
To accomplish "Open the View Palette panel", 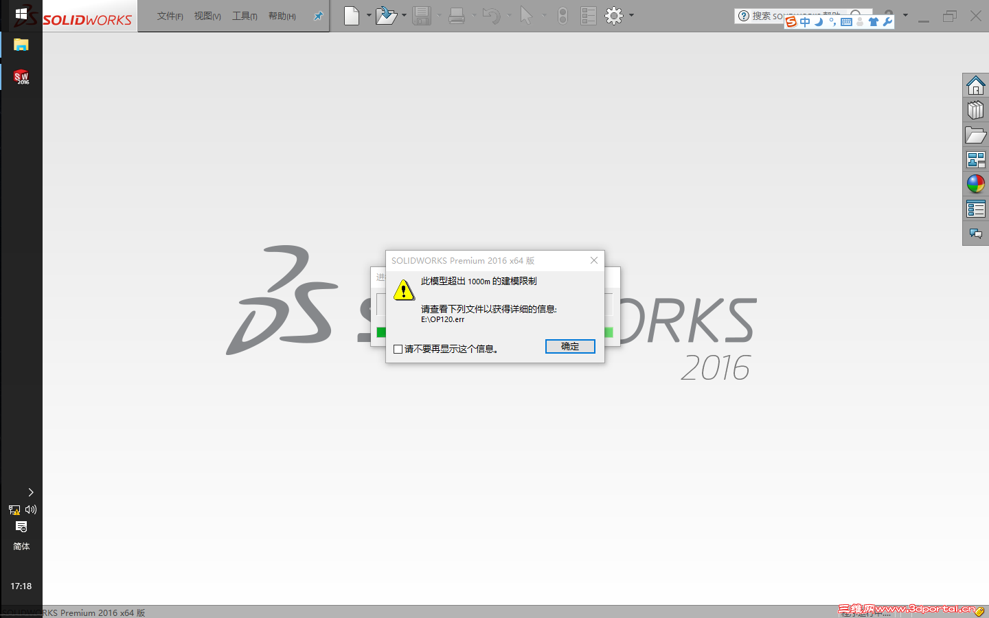I will point(975,159).
